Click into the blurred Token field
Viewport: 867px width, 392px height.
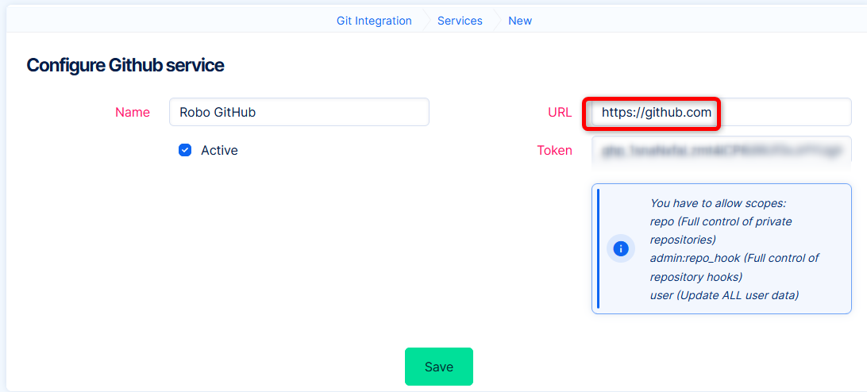pyautogui.click(x=721, y=150)
